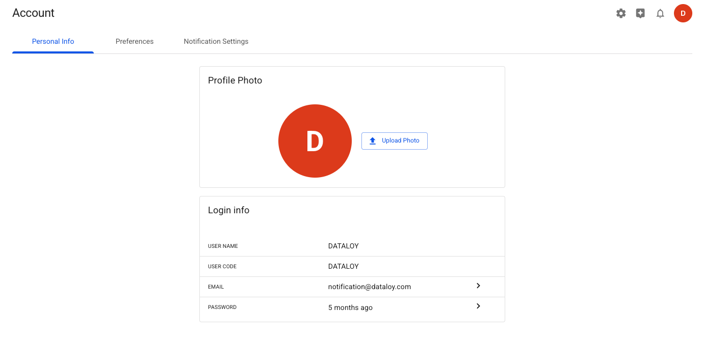703x339 pixels.
Task: Open the settings gear icon
Action: point(621,14)
